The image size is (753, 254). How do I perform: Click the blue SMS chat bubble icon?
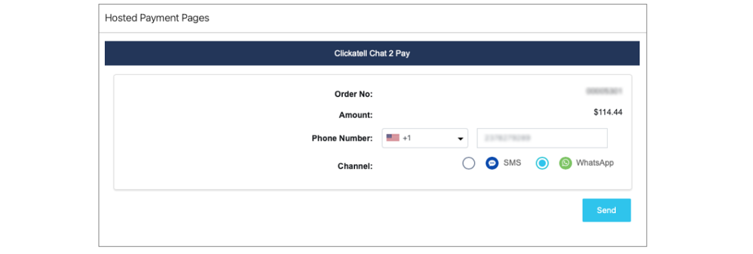click(491, 163)
